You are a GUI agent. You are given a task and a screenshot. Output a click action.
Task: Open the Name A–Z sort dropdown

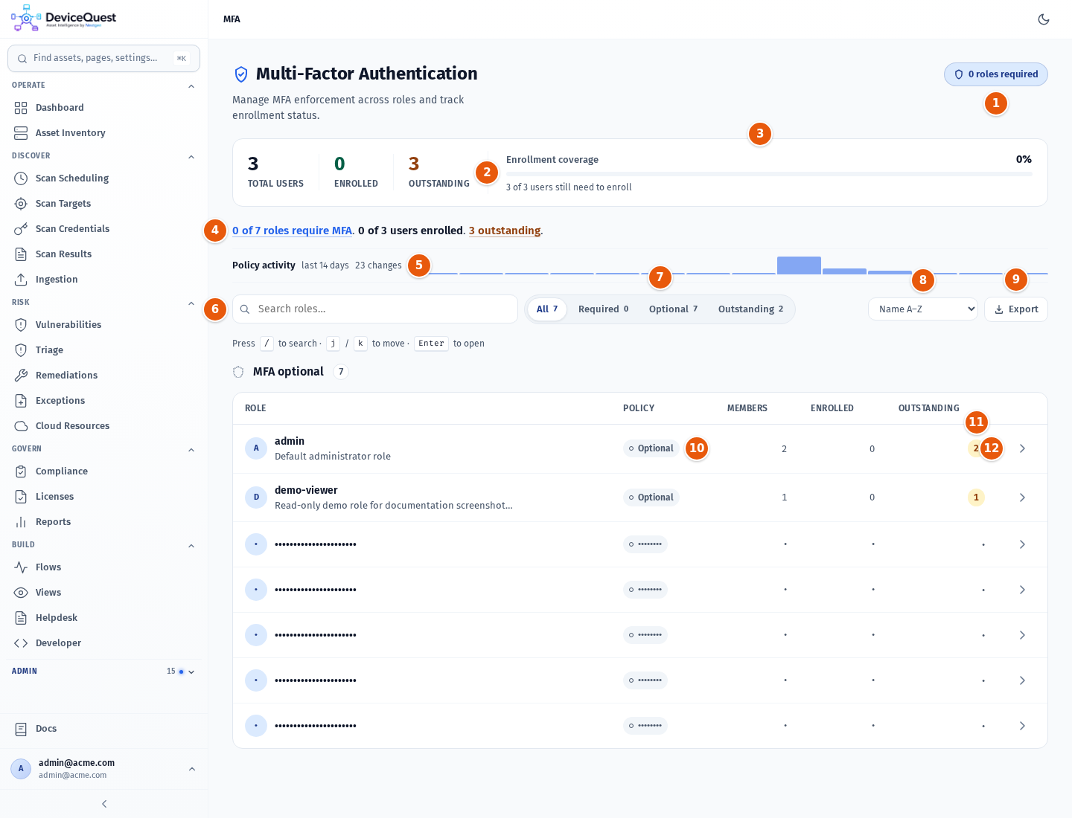(923, 309)
